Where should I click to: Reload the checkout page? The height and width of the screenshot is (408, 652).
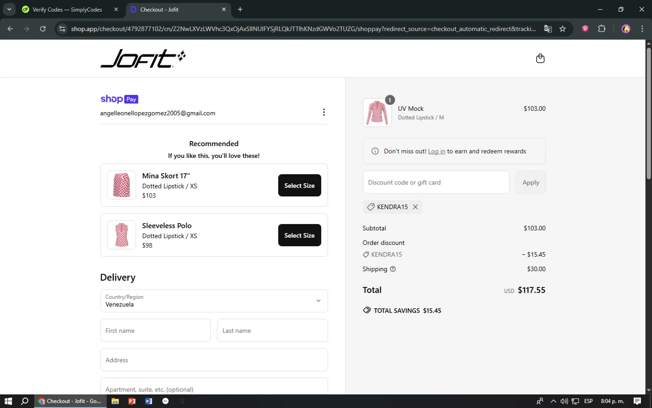43,29
